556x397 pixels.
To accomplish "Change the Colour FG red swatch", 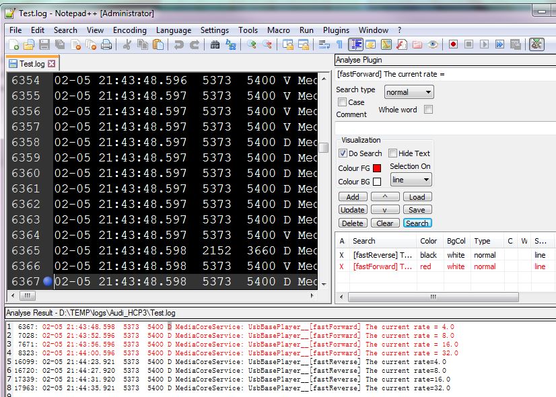I will (376, 167).
